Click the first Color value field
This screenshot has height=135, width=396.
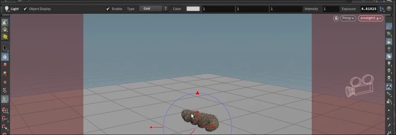point(218,9)
